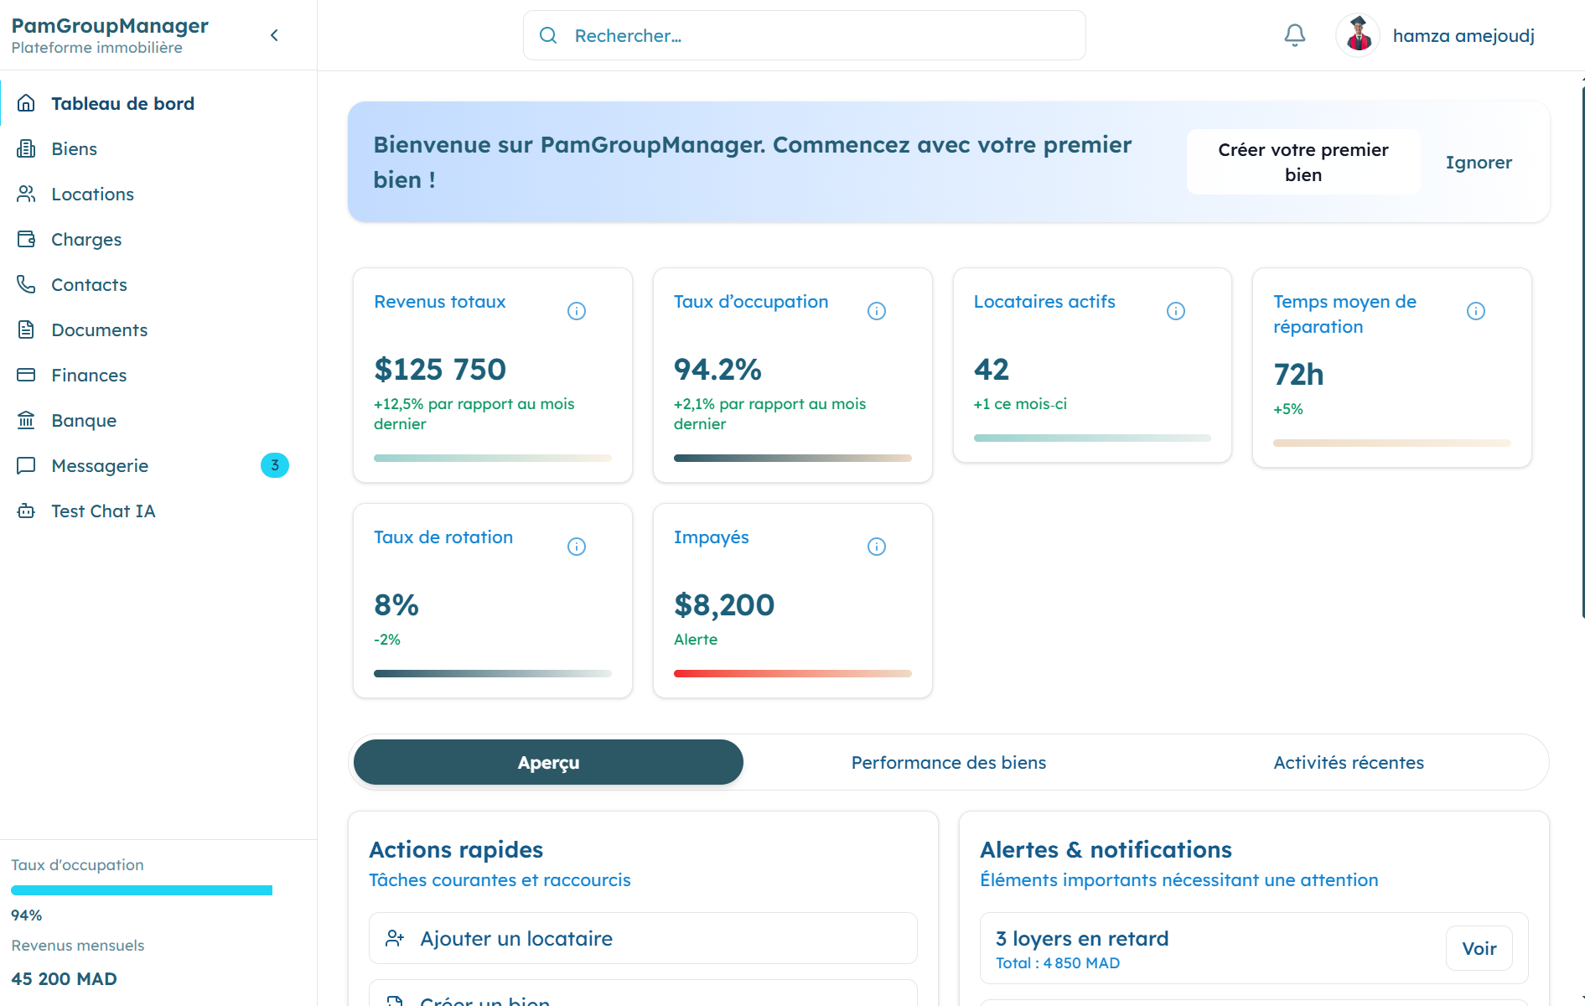Show info tooltip for Locataires actifs
Image resolution: width=1585 pixels, height=1006 pixels.
pyautogui.click(x=1175, y=310)
